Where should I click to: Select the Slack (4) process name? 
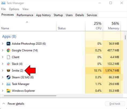[17, 64]
